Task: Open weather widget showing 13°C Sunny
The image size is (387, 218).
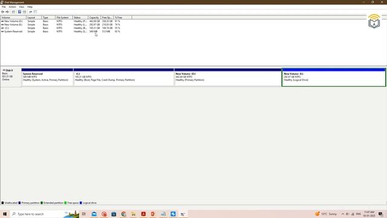Action: [326, 214]
